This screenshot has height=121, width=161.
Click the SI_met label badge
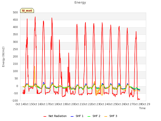(x=27, y=11)
